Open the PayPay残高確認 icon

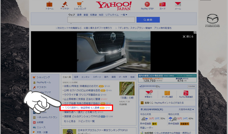tap(186, 94)
